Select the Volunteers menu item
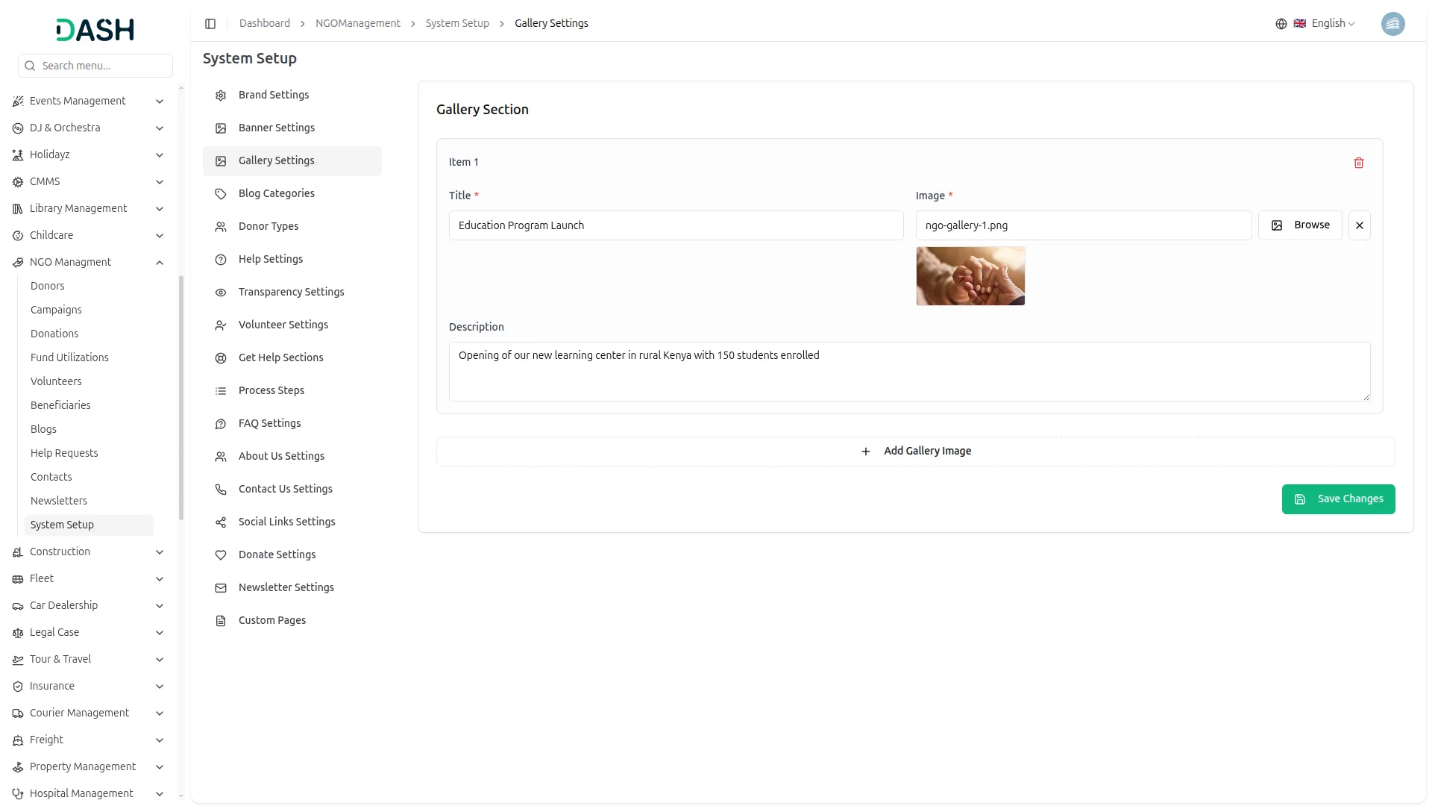Screen dimensions: 1432x806 point(56,381)
